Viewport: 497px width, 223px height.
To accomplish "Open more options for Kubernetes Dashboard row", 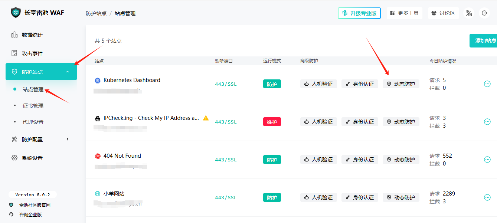I will [487, 84].
